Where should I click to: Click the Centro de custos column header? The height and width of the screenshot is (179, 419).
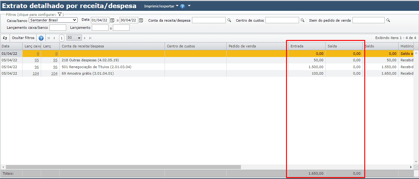coord(195,46)
